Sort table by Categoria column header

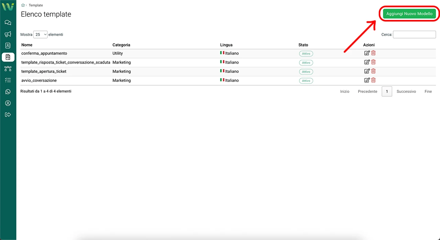coord(121,45)
